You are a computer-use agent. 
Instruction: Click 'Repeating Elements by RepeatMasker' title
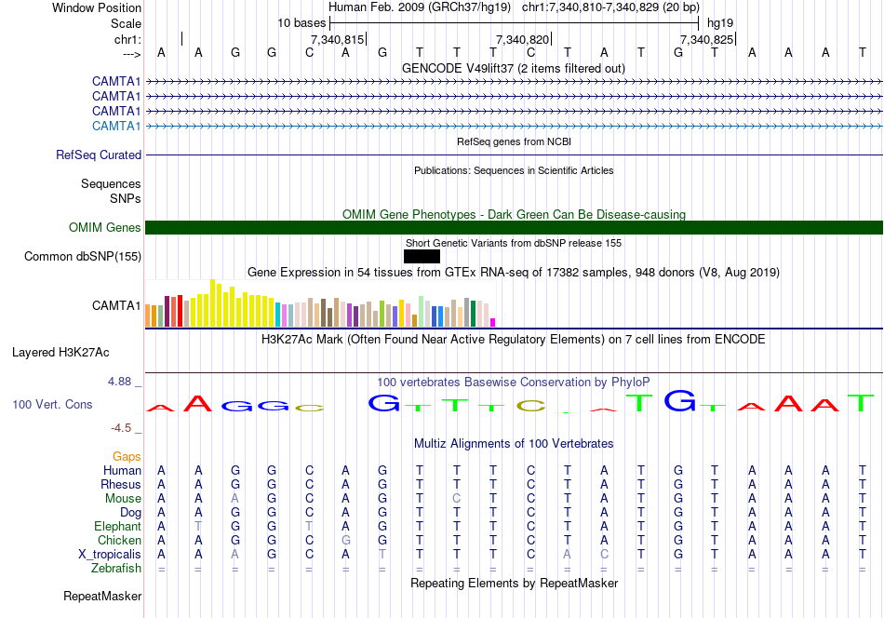[514, 583]
